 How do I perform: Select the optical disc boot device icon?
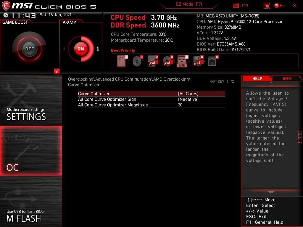click(x=138, y=61)
